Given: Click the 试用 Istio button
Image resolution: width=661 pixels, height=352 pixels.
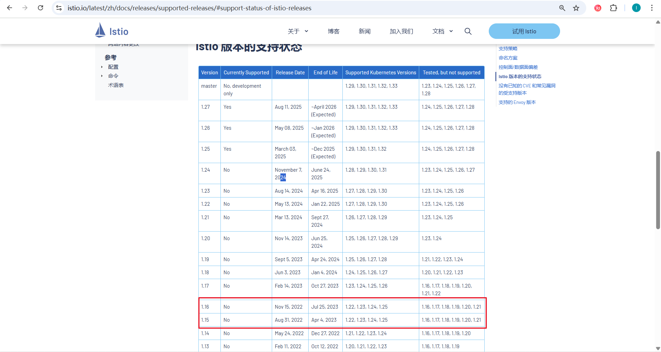Looking at the screenshot, I should (x=524, y=31).
